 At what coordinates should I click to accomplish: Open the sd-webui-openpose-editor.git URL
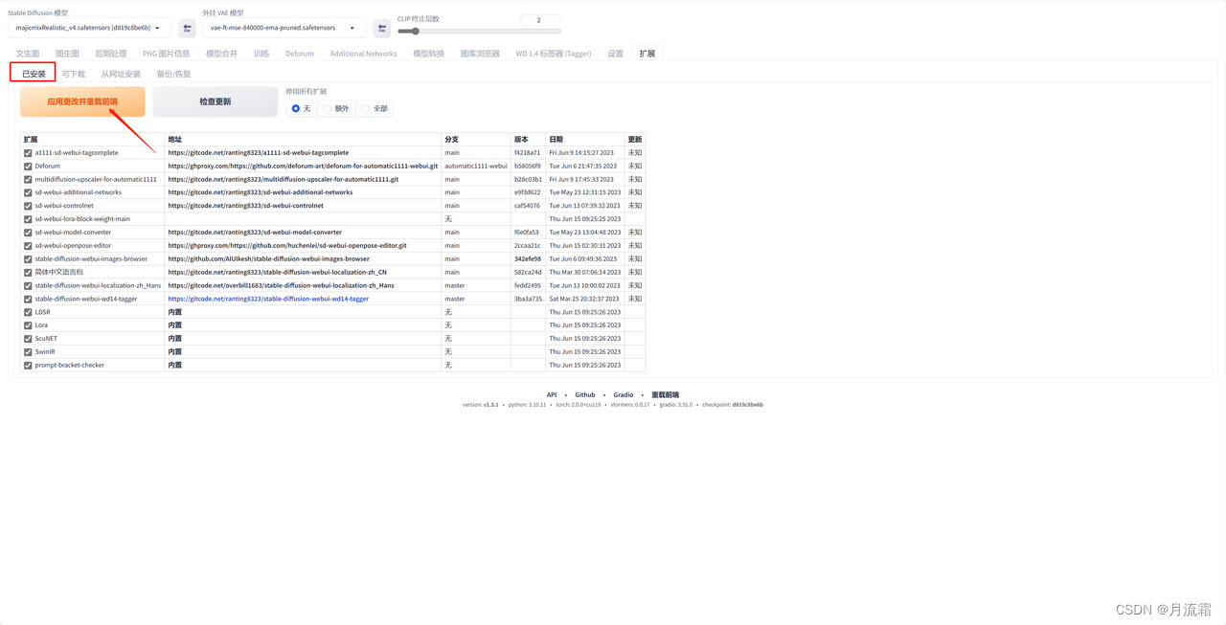287,245
